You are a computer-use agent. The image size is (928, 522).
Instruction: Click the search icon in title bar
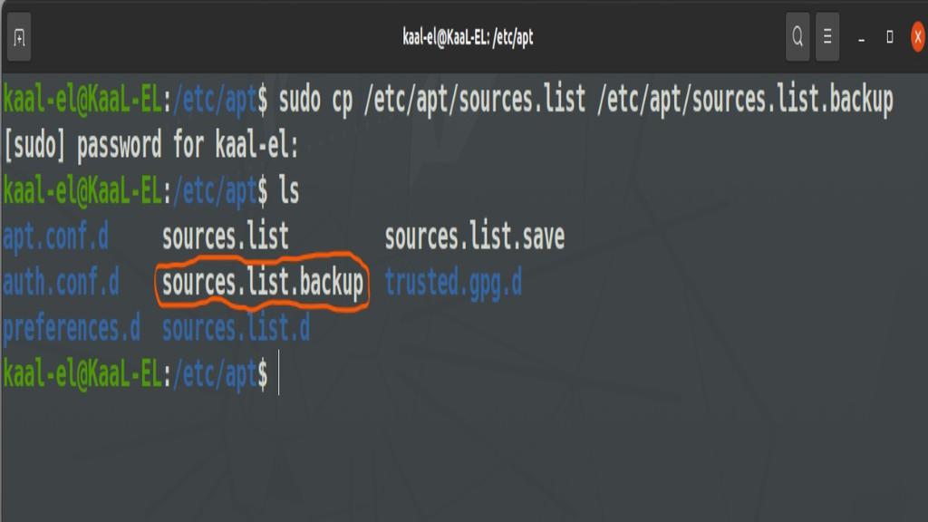[797, 36]
